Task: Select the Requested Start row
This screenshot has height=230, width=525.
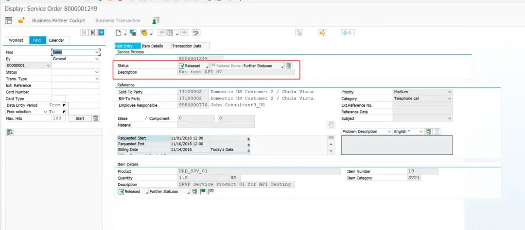Action: coord(184,138)
